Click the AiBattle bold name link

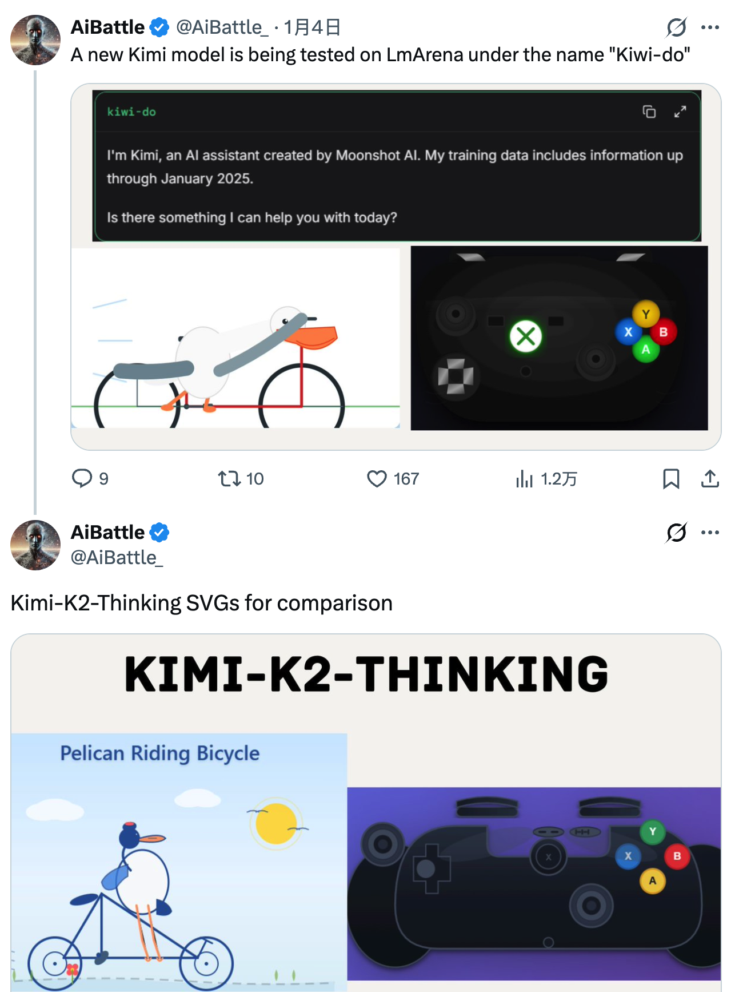pyautogui.click(x=107, y=26)
